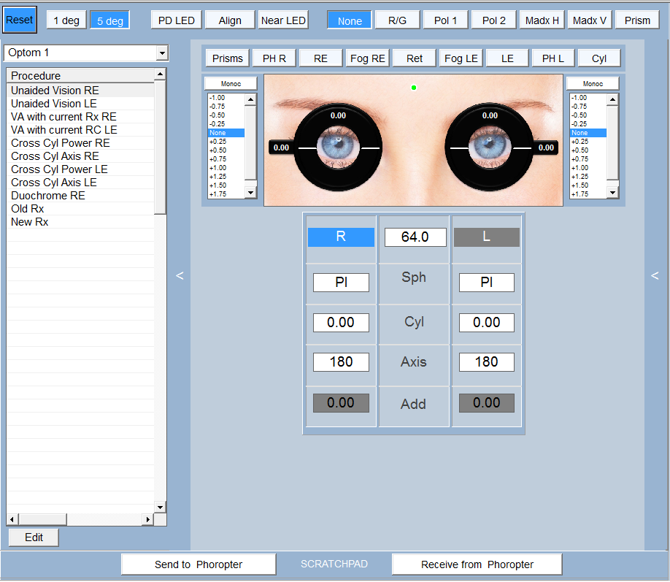Open the Ret retinoscopy lens option
The height and width of the screenshot is (582, 670).
coord(414,58)
